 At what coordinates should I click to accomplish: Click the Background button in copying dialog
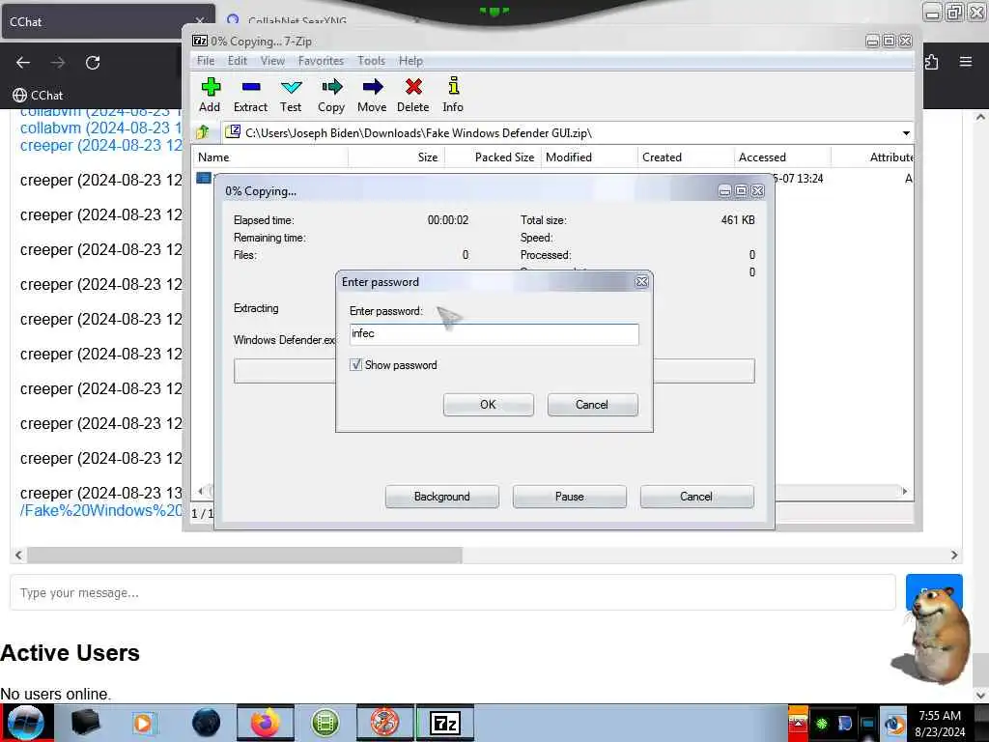pyautogui.click(x=441, y=497)
